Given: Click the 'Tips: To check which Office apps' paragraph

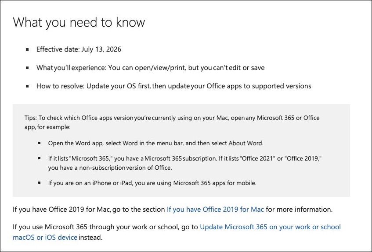Looking at the screenshot, I should click(x=172, y=122).
